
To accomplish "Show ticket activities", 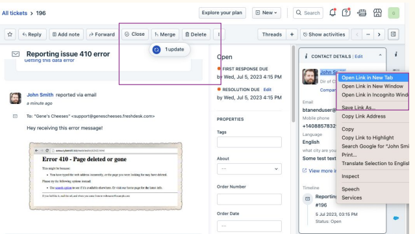I will (325, 34).
